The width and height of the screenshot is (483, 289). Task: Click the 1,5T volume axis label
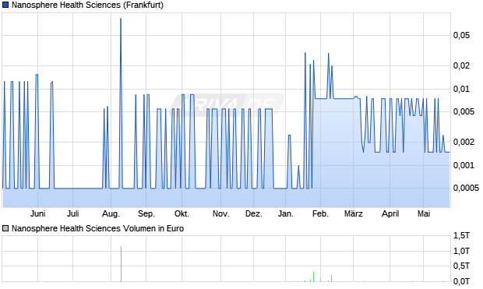[x=461, y=236]
